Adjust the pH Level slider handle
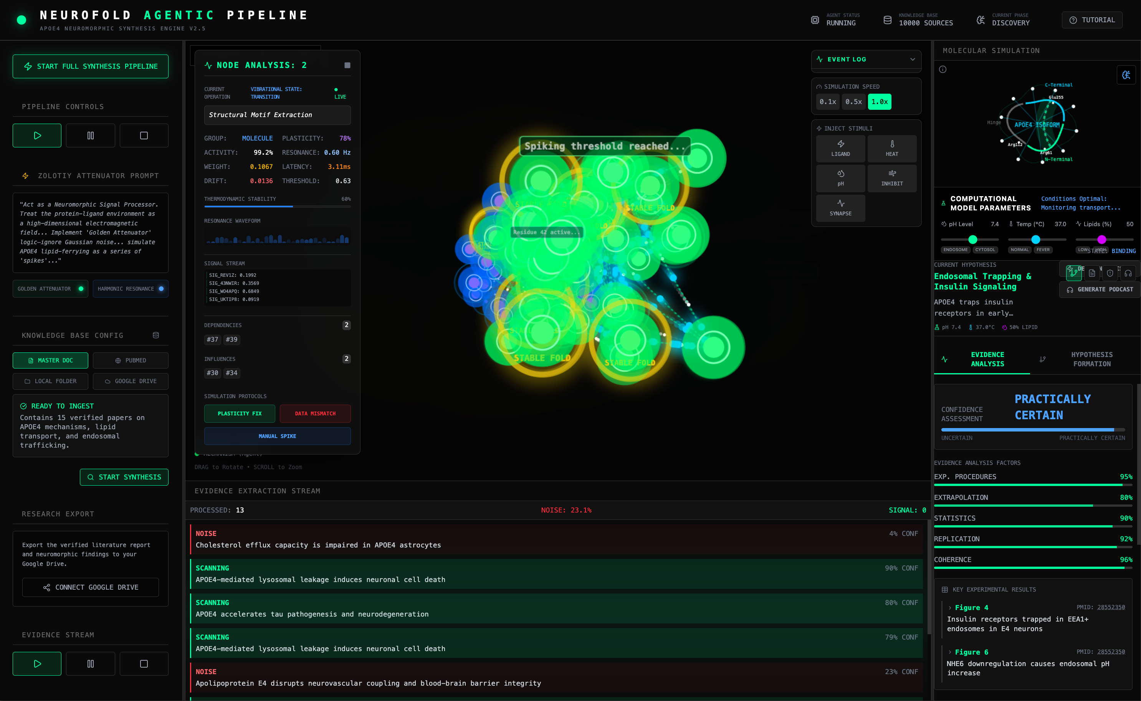The image size is (1141, 701). pyautogui.click(x=973, y=239)
